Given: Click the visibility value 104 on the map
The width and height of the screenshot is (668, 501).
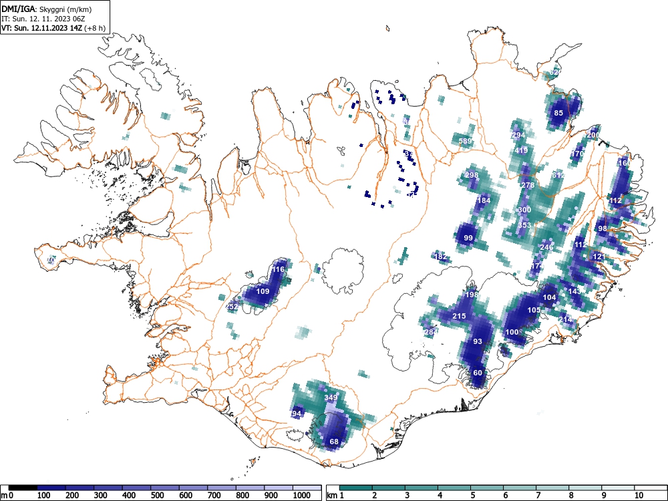Looking at the screenshot, I should [x=550, y=297].
